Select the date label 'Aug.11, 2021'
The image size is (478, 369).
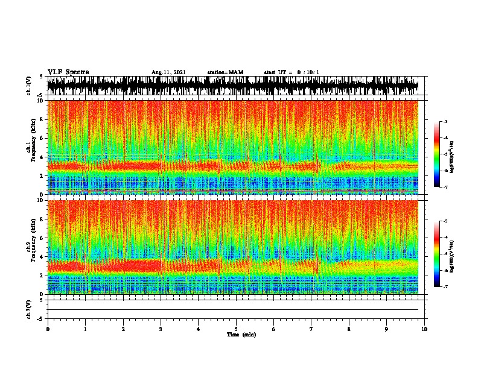168,72
